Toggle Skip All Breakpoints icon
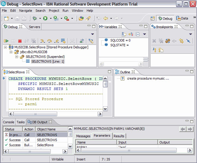197x163 pixels. (188, 41)
